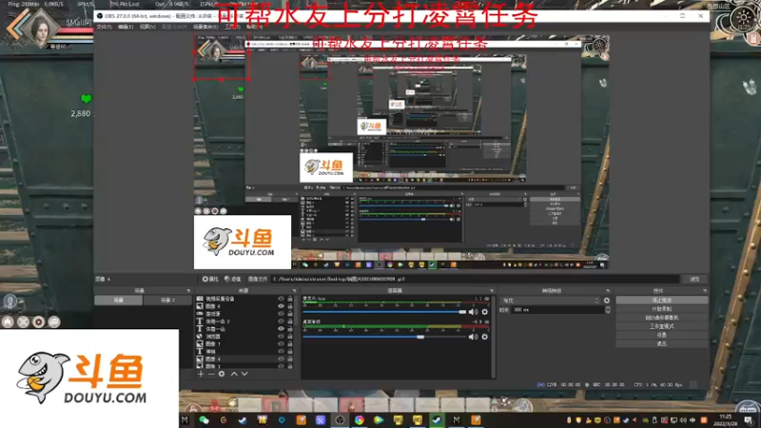This screenshot has height=428, width=761.
Task: Open the 属性 properties gear in the source toolbar
Action: click(210, 279)
